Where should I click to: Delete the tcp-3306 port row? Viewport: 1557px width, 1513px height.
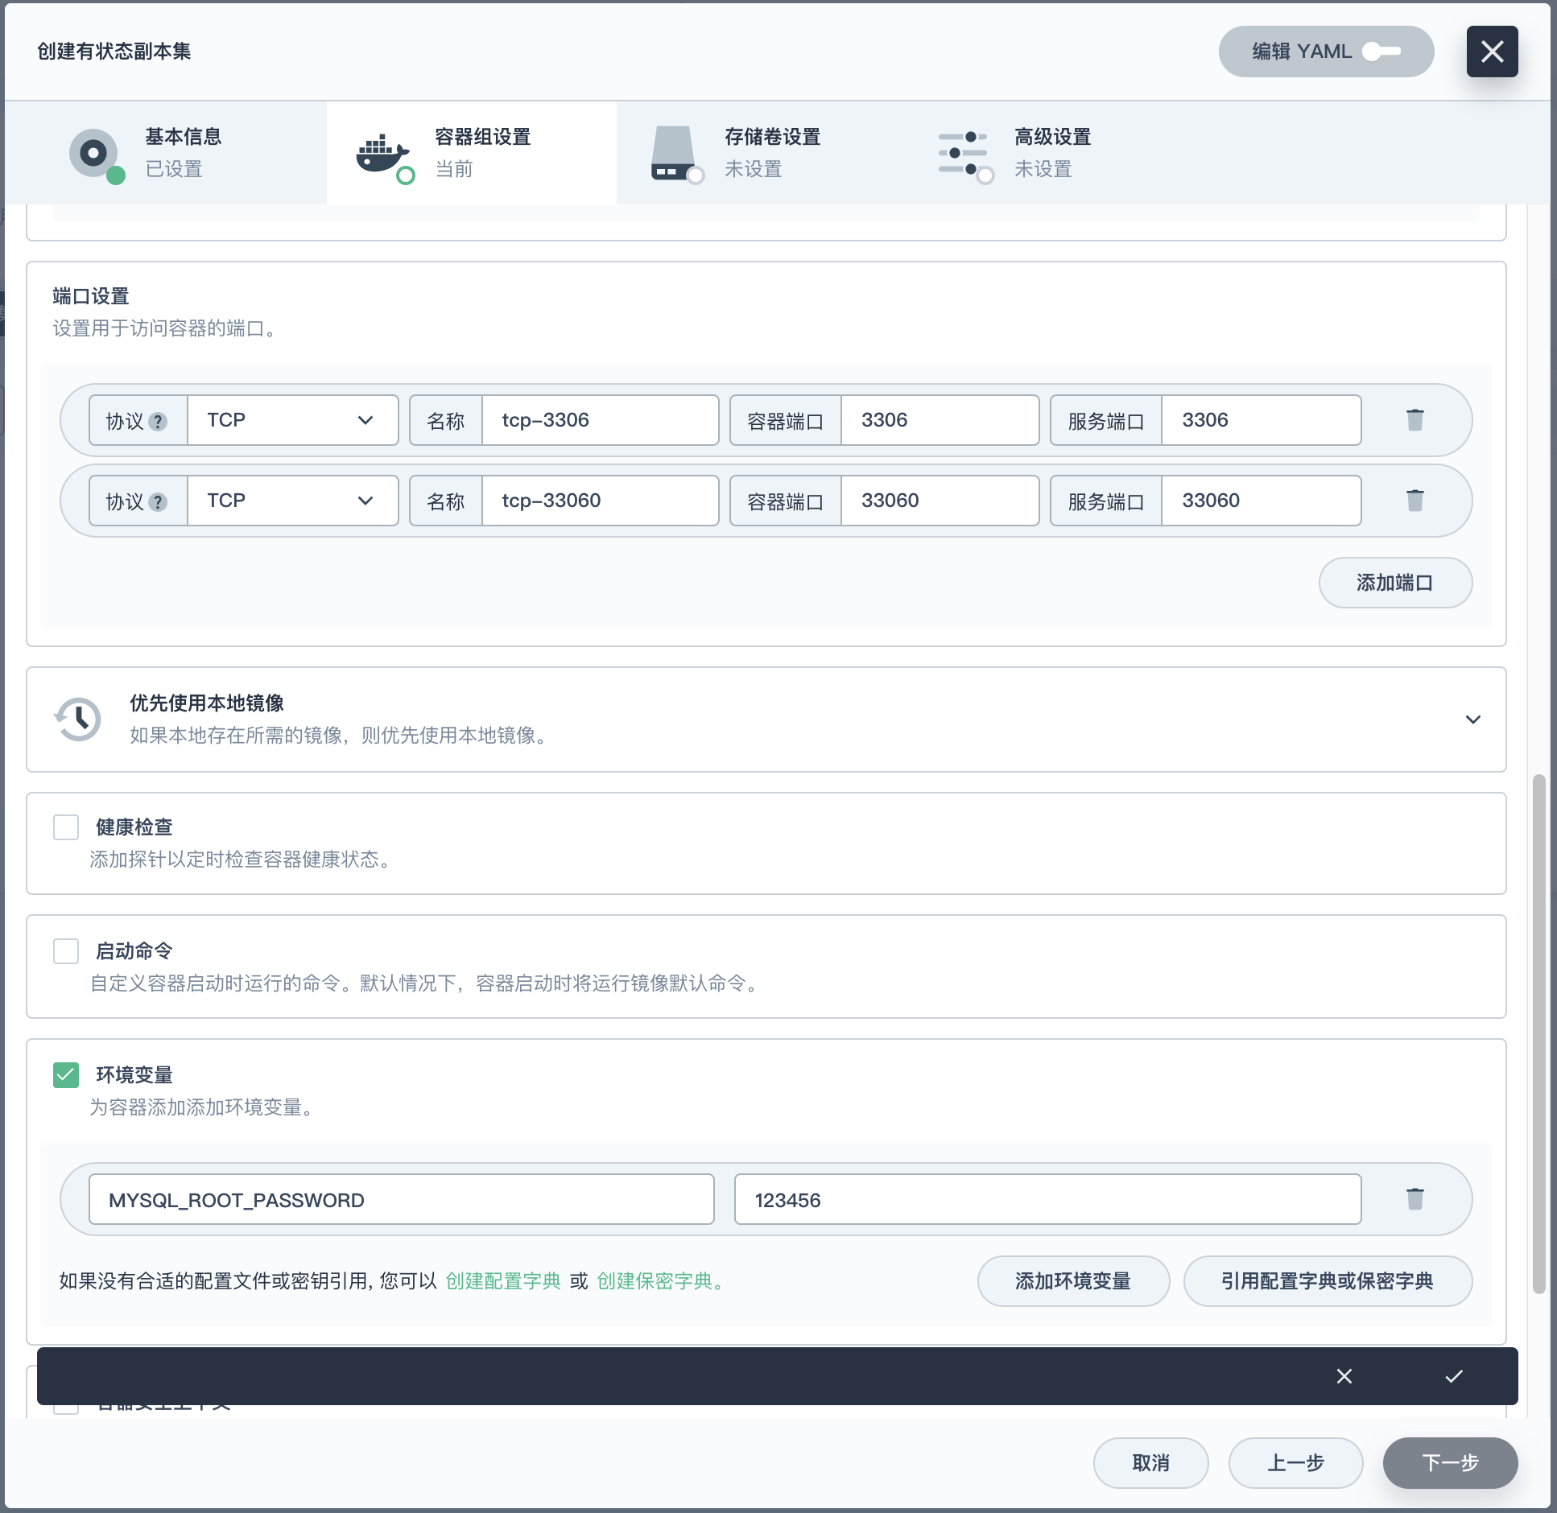click(1415, 420)
